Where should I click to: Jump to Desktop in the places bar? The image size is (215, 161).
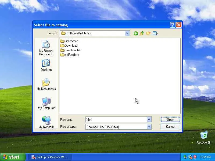pos(46,65)
